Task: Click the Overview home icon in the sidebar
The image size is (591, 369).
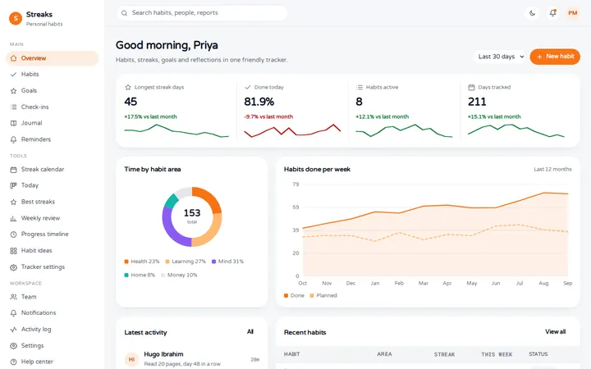Action: point(14,58)
